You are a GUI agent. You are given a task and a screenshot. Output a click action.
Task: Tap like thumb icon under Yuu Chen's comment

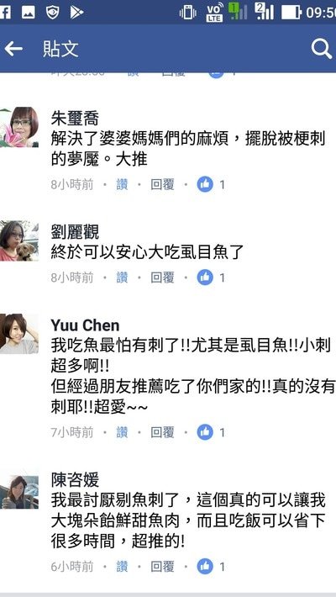205,432
